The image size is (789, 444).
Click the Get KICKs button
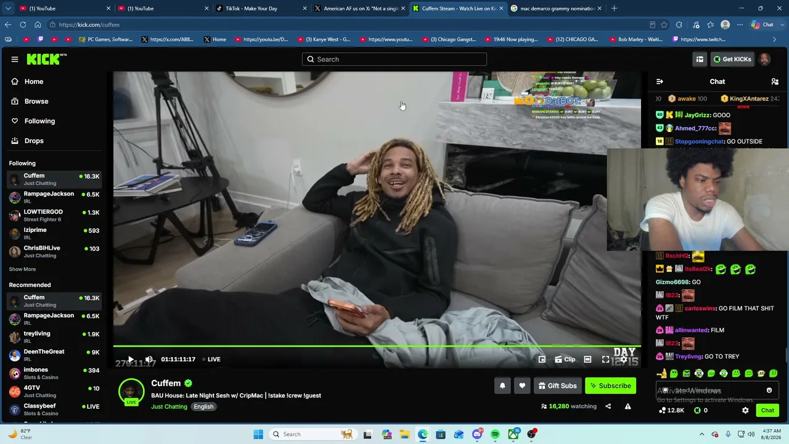point(732,59)
